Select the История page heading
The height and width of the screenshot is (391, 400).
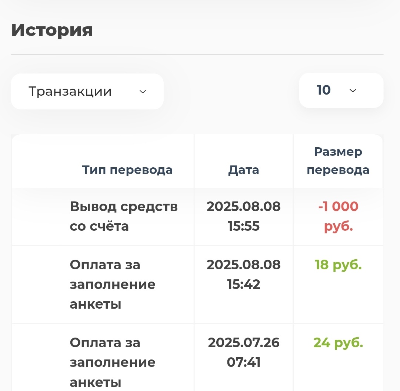tap(52, 31)
